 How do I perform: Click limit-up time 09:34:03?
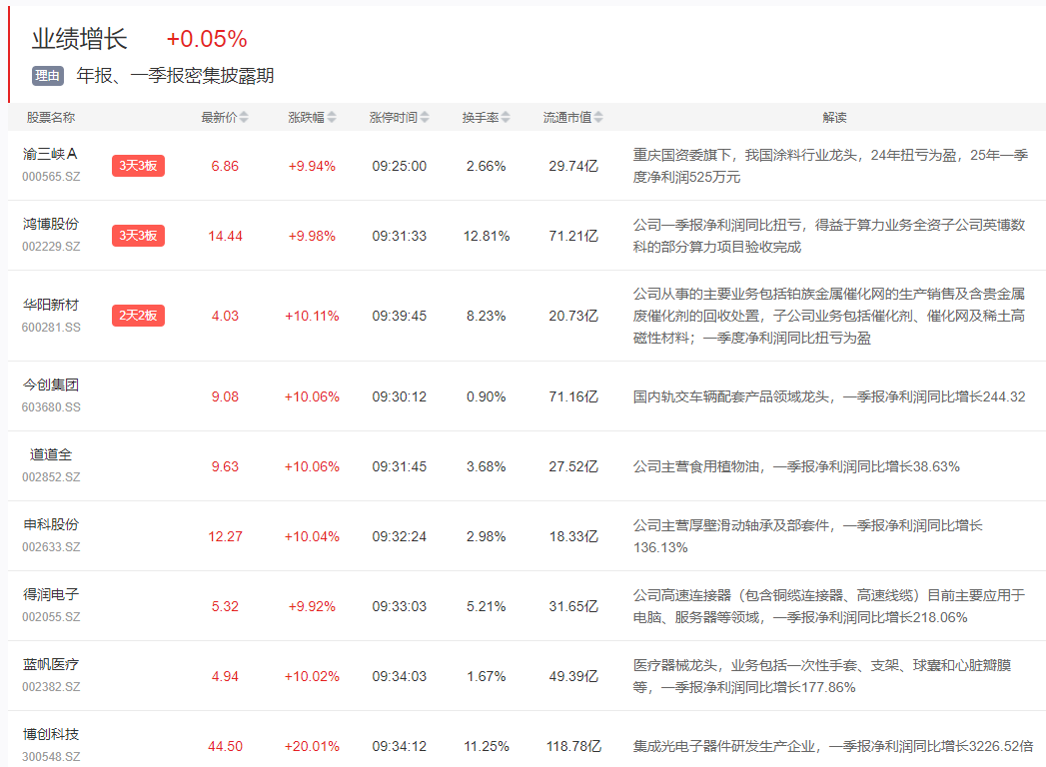[x=399, y=677]
